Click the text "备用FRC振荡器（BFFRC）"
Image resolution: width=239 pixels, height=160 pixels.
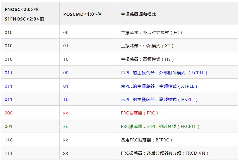click(x=146, y=140)
